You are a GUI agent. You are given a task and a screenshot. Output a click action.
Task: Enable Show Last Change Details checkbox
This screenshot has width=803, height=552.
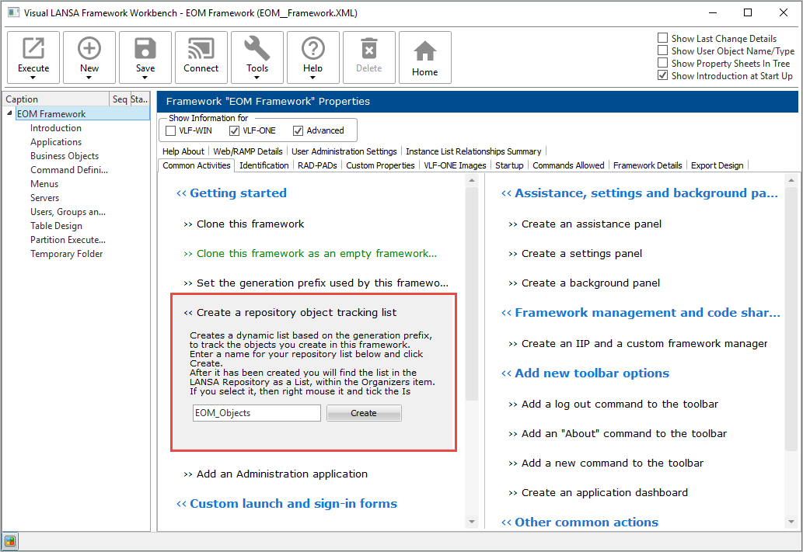[662, 38]
